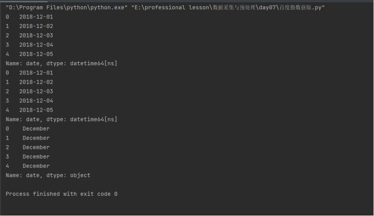Click the 'dtype: object' summary line
This screenshot has height=216, width=374.
click(x=48, y=175)
